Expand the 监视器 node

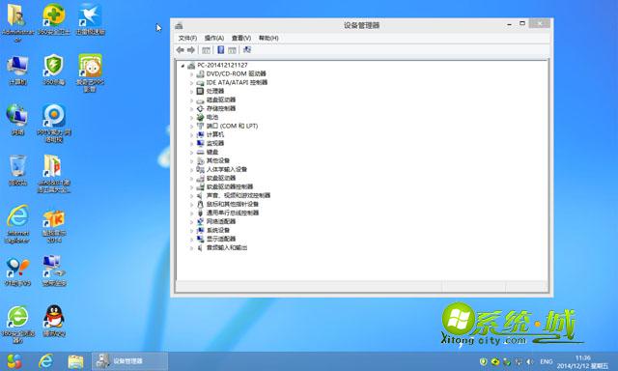pyautogui.click(x=191, y=144)
